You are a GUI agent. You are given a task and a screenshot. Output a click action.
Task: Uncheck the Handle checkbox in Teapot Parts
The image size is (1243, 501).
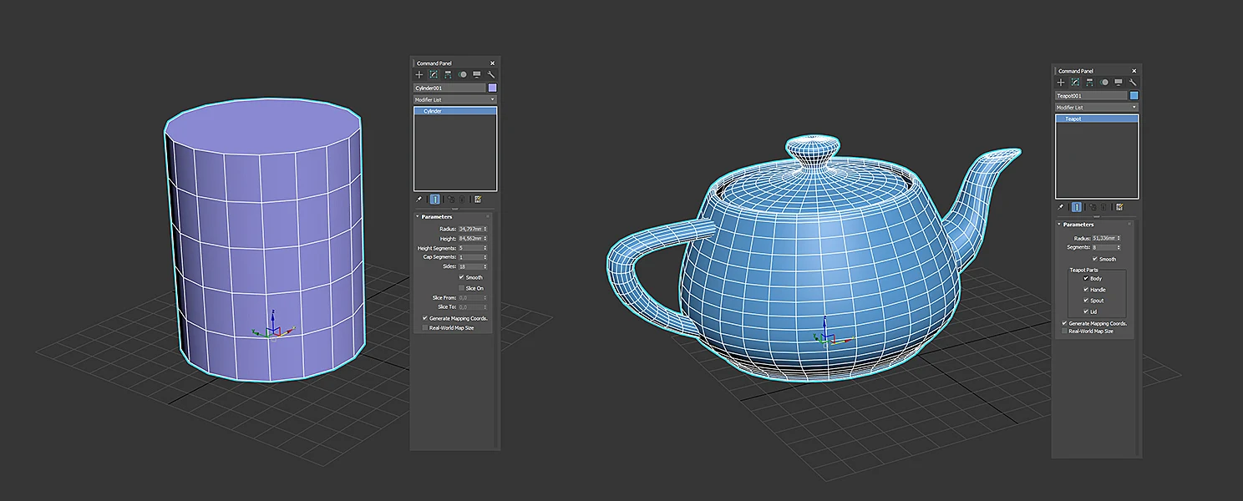pyautogui.click(x=1086, y=290)
